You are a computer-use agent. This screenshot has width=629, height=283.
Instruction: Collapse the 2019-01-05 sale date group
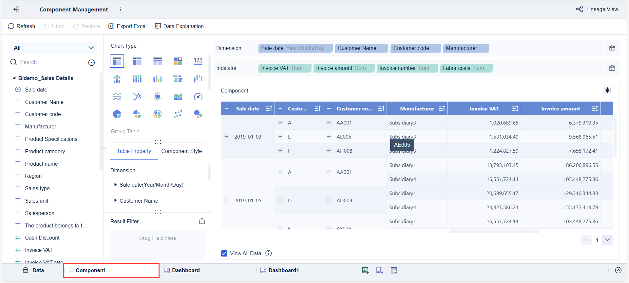226,200
